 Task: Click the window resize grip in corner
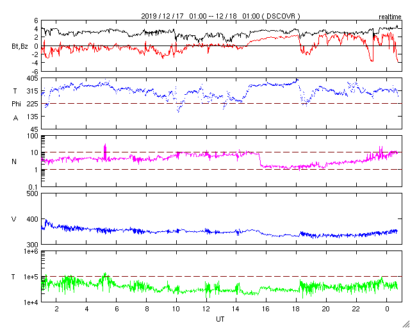[x=406, y=324]
